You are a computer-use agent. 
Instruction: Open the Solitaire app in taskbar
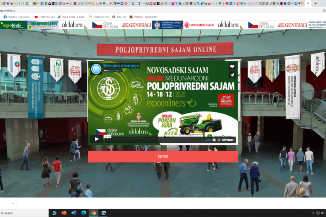(103, 213)
